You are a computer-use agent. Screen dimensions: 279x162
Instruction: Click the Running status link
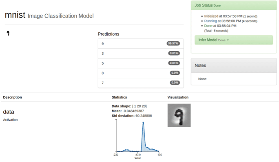click(210, 21)
